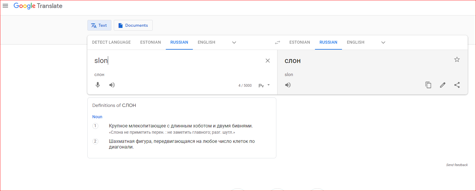This screenshot has height=191, width=476.
Task: Click the microphone voice input icon
Action: point(98,85)
